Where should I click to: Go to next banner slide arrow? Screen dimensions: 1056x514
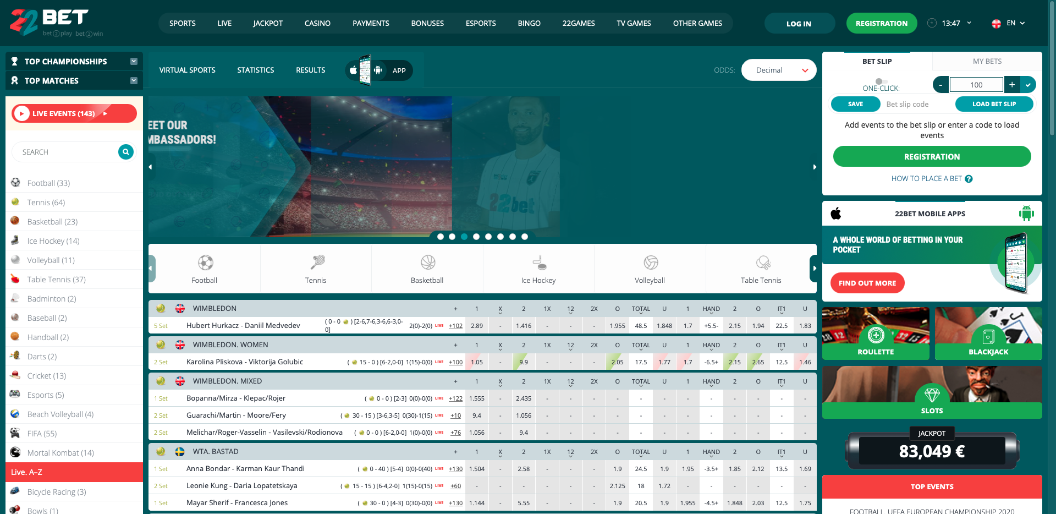pyautogui.click(x=815, y=167)
